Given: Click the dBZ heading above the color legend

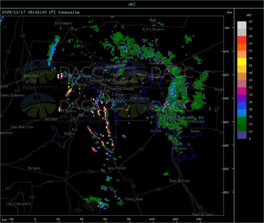Looking at the screenshot, I should [x=249, y=15].
